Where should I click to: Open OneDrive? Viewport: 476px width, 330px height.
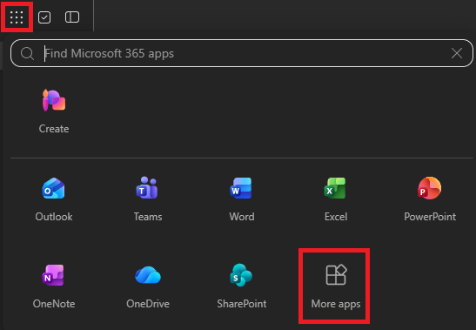coord(148,286)
